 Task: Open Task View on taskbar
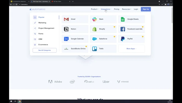[x=15, y=101]
